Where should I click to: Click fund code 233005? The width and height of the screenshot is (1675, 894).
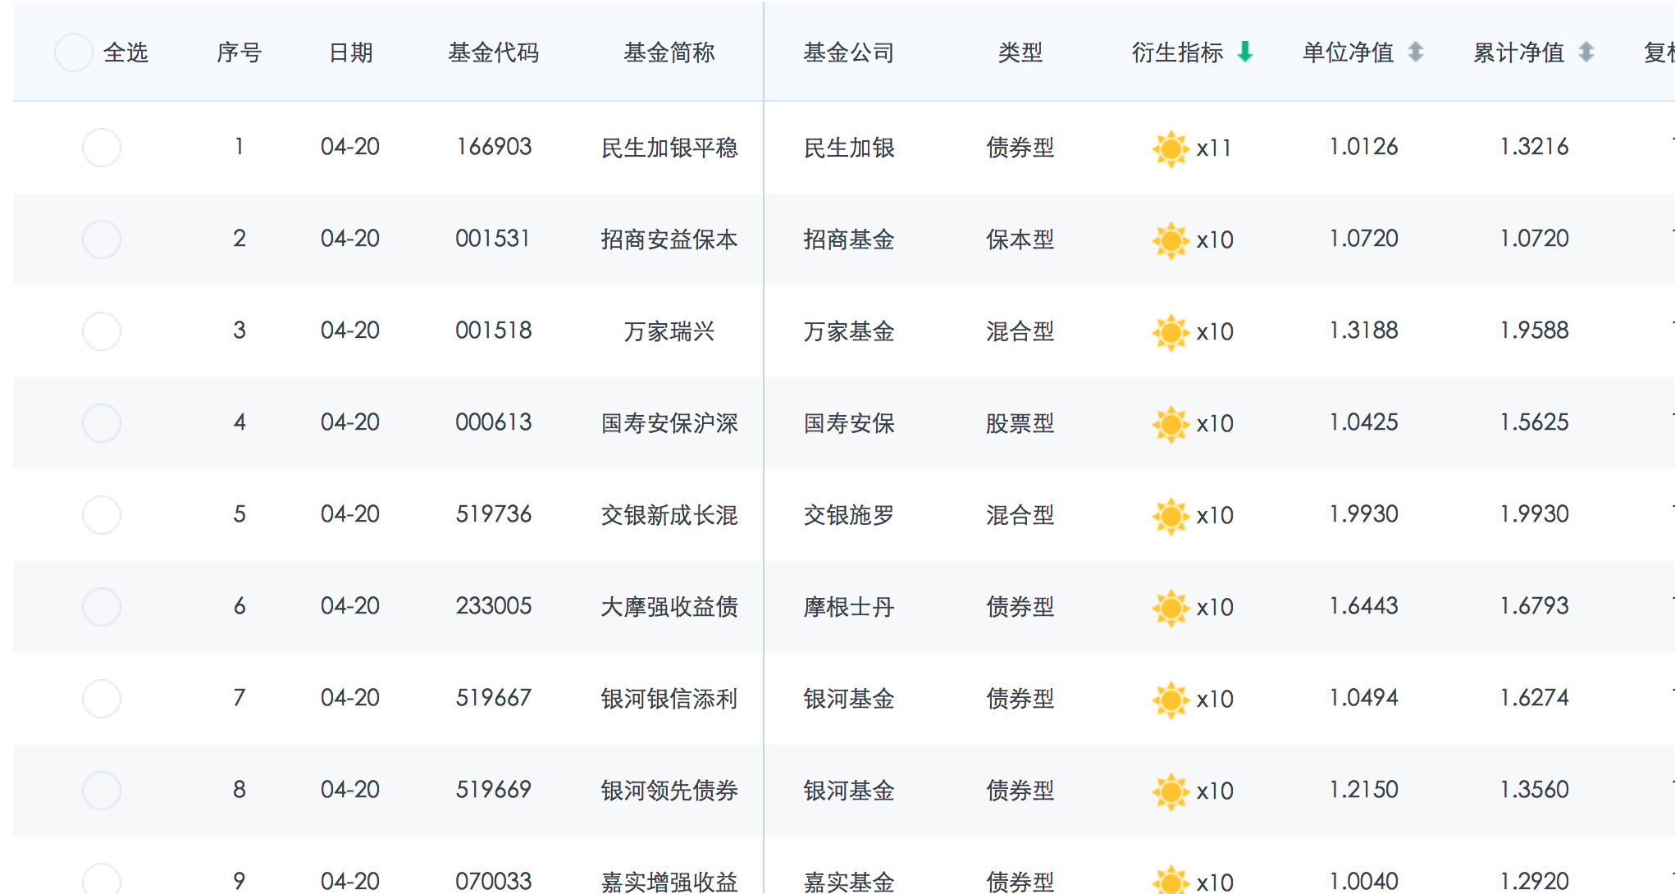[494, 606]
